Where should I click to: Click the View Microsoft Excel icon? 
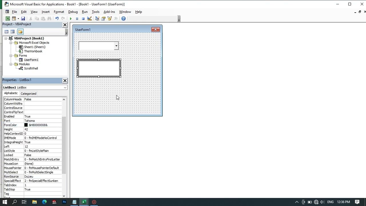(8, 19)
